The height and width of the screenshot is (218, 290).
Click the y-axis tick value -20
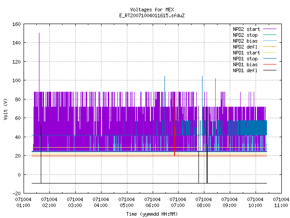click(x=16, y=193)
